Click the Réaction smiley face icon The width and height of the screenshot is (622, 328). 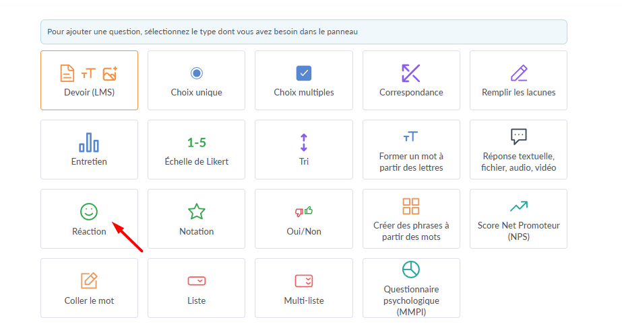[x=89, y=212]
